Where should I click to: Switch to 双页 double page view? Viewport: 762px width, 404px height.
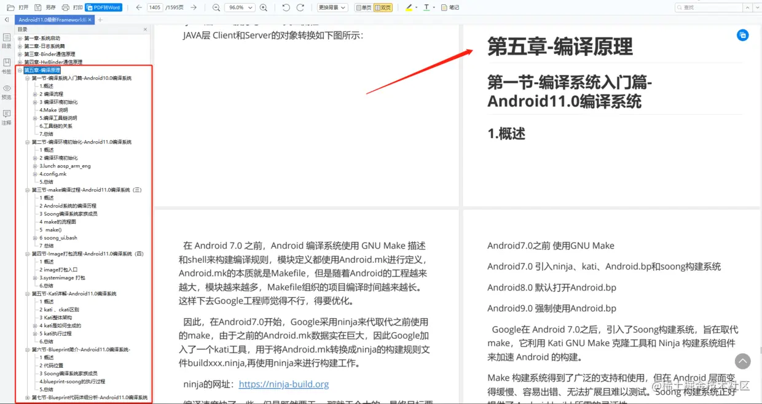point(383,7)
